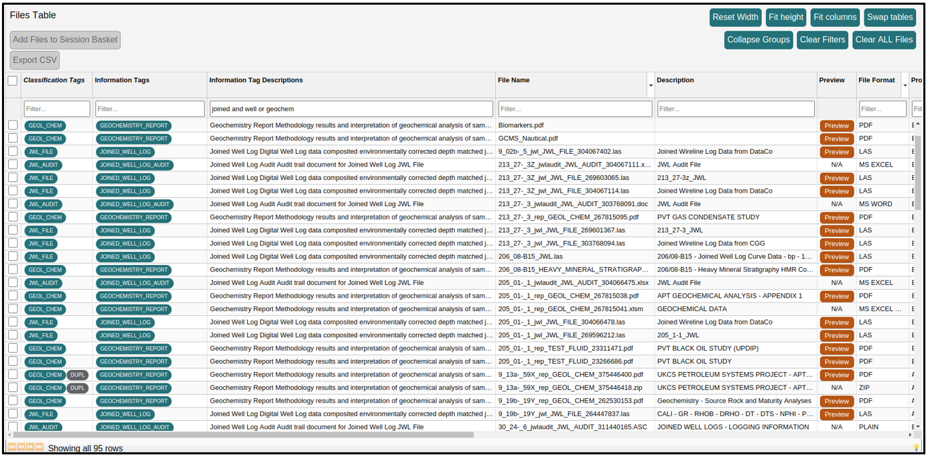Go to last page of table
The height and width of the screenshot is (455, 926).
[40, 446]
